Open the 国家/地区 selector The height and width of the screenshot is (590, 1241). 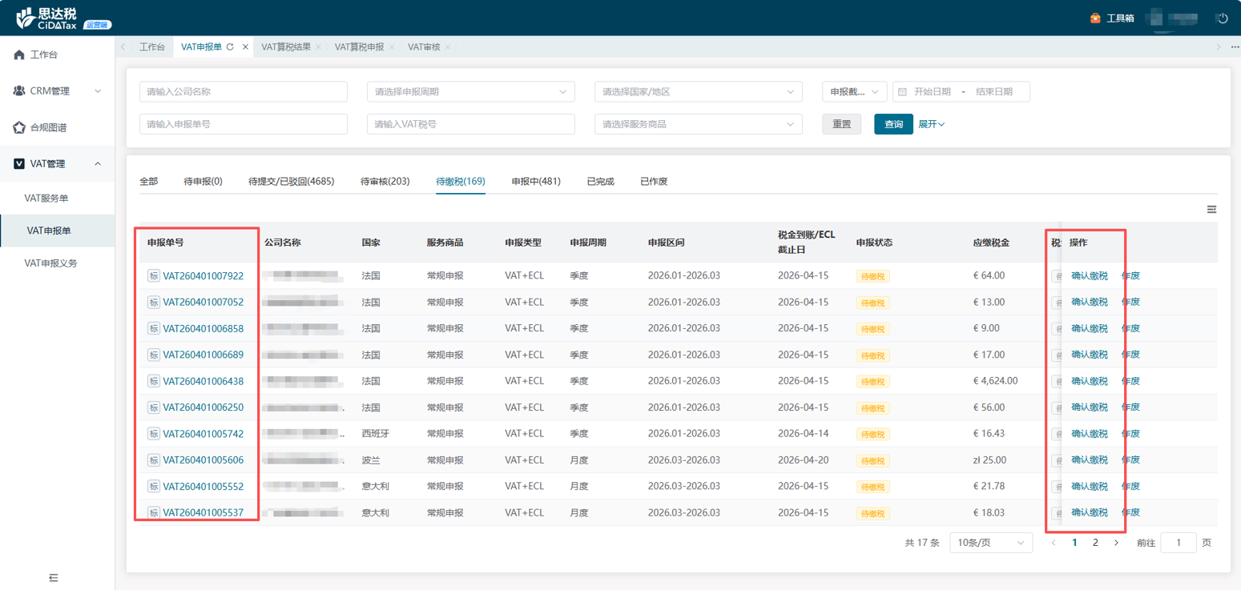coord(698,92)
